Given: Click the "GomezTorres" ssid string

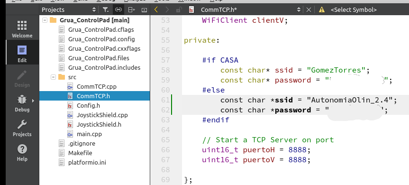Looking at the screenshot, I should [336, 70].
